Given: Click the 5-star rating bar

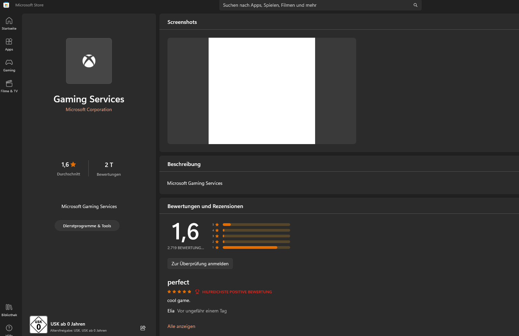Looking at the screenshot, I should click(x=256, y=225).
